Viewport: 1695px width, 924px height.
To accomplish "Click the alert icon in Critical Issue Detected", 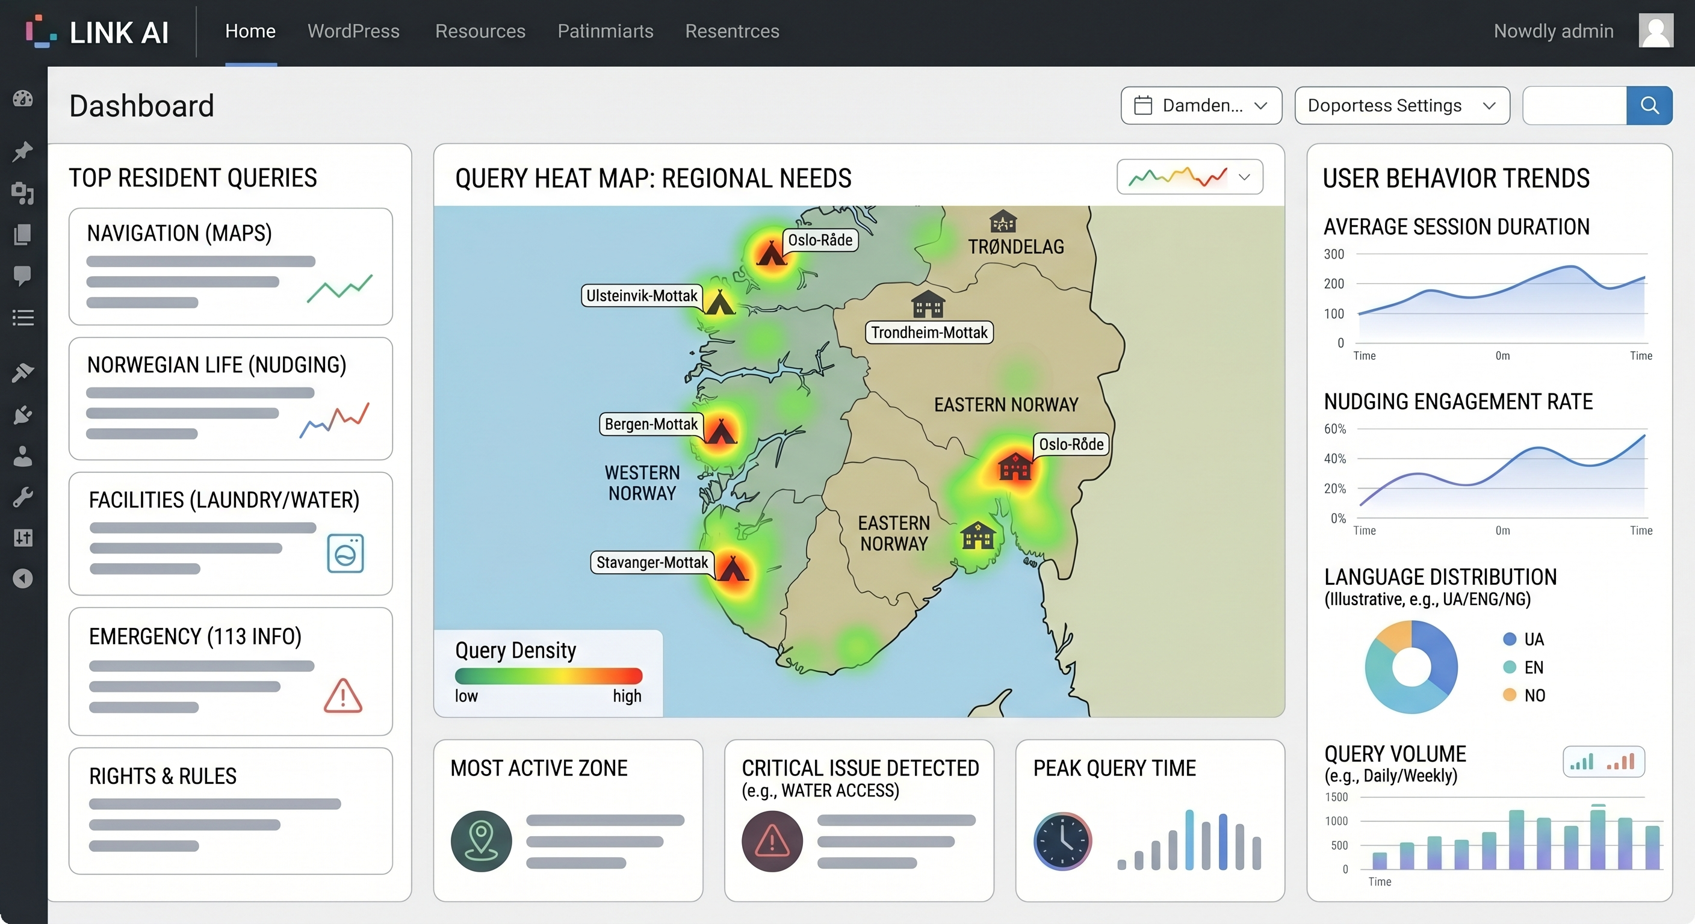I will [x=772, y=841].
